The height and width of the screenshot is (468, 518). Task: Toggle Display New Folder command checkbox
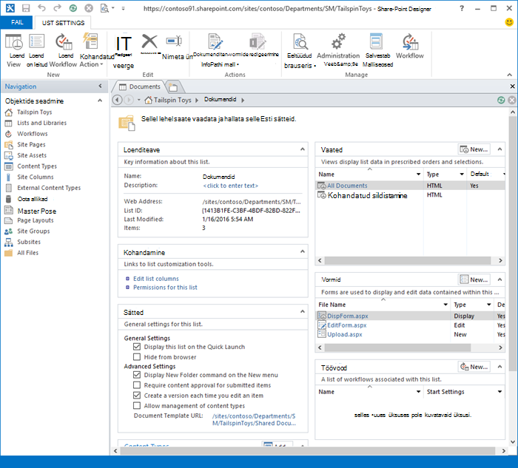click(137, 375)
